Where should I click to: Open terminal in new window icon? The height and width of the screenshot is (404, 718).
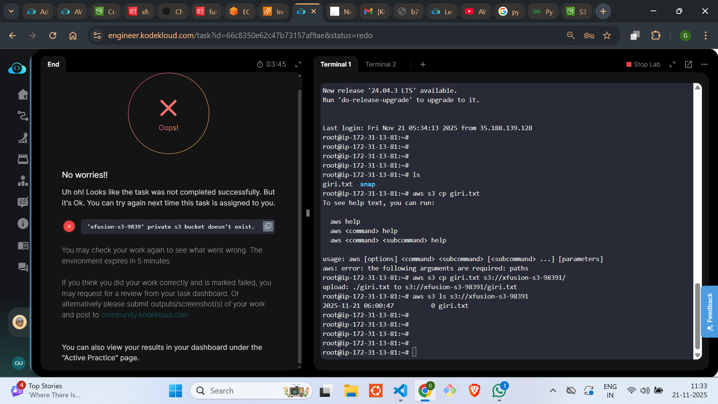click(688, 64)
